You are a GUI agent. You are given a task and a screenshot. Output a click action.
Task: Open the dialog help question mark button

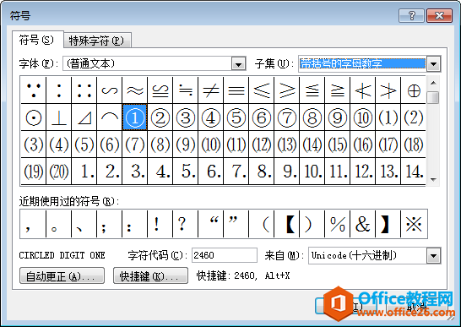click(x=412, y=15)
